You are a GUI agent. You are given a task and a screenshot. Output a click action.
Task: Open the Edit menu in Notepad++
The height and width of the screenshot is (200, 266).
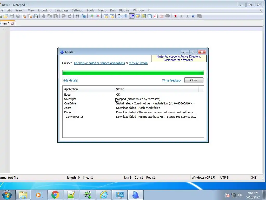[x=9, y=10]
